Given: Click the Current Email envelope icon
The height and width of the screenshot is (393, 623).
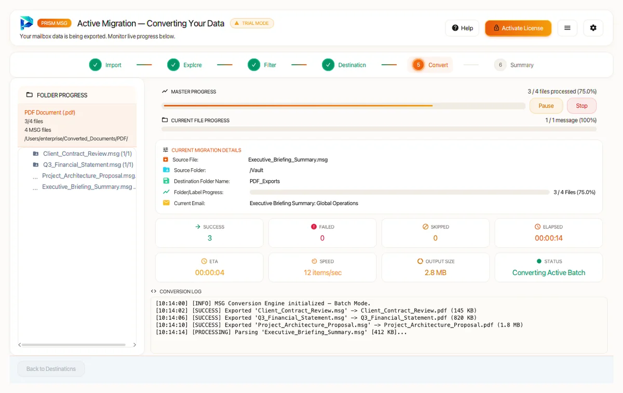Looking at the screenshot, I should pyautogui.click(x=166, y=202).
